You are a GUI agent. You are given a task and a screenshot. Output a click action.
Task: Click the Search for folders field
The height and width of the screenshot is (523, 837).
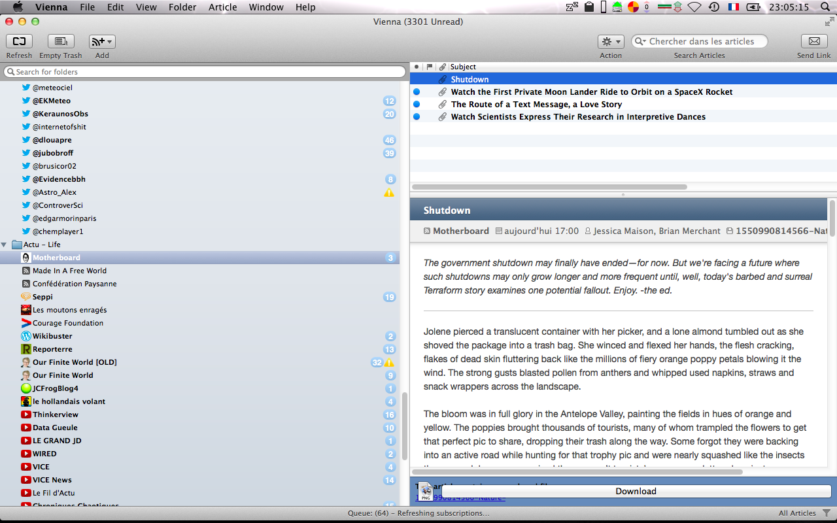(x=205, y=72)
